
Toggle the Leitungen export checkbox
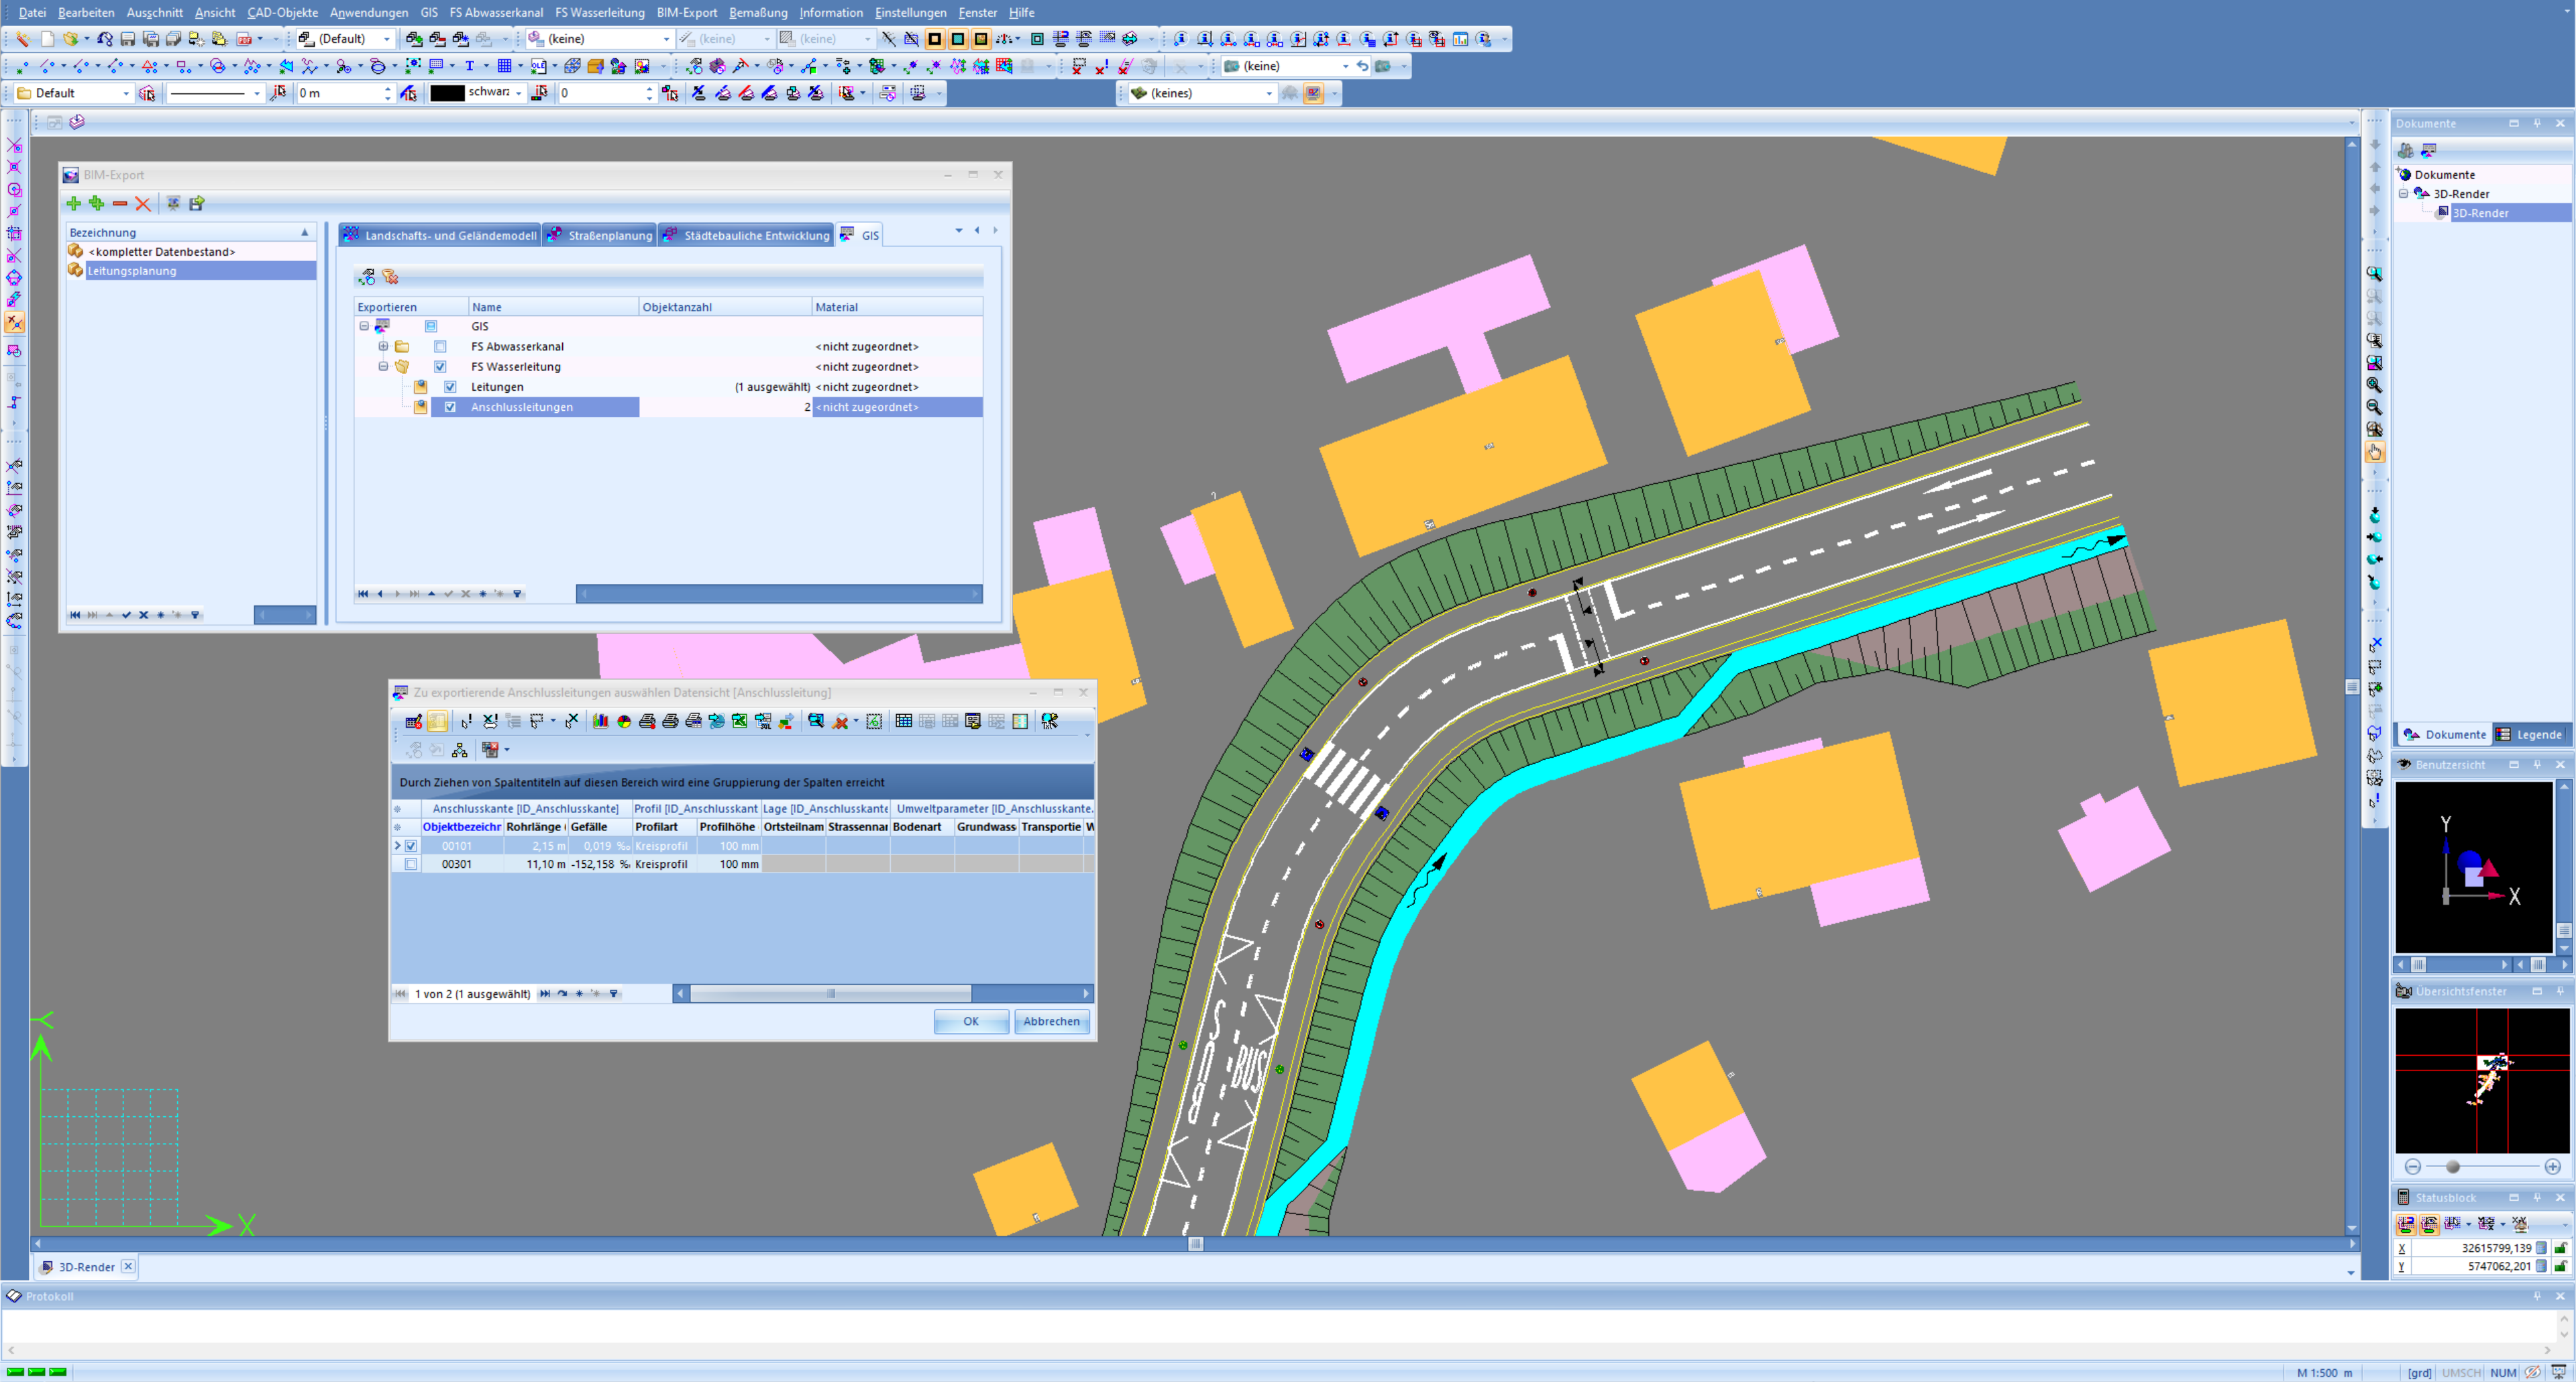(450, 387)
